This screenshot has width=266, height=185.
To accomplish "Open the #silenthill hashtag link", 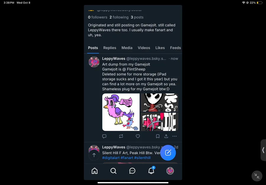I will tap(142, 158).
